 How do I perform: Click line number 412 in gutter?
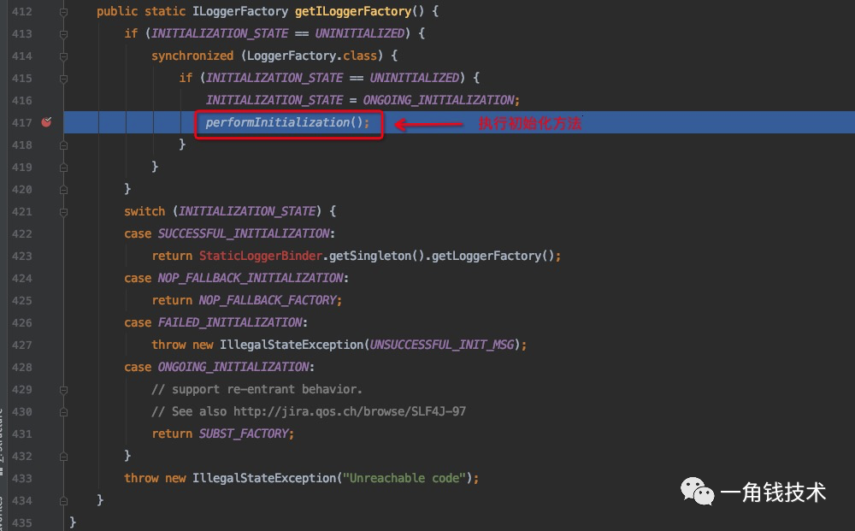[x=22, y=11]
